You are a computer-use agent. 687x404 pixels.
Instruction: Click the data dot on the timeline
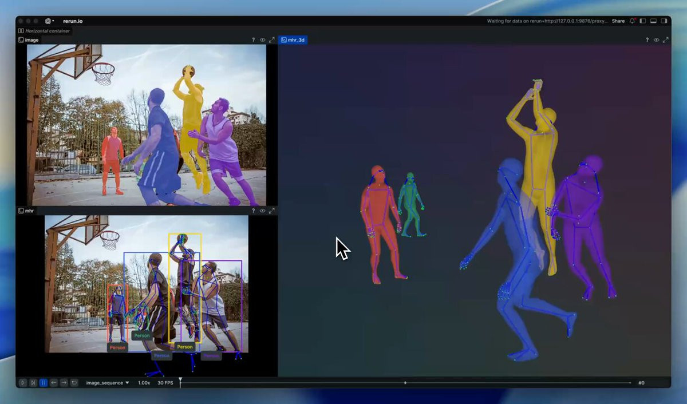click(x=405, y=383)
